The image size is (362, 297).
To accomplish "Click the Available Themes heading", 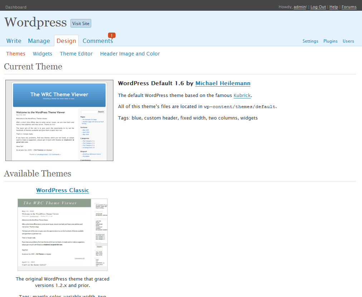I will (38, 174).
